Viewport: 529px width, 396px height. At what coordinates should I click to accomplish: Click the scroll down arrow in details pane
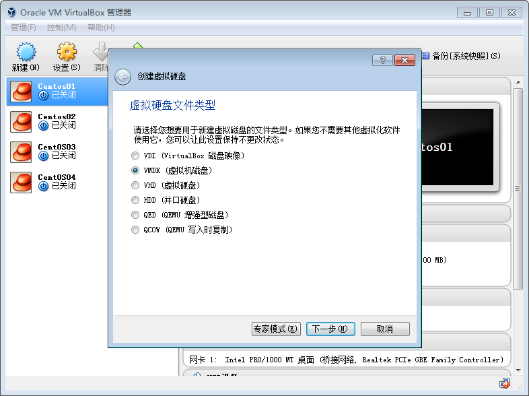coord(518,370)
